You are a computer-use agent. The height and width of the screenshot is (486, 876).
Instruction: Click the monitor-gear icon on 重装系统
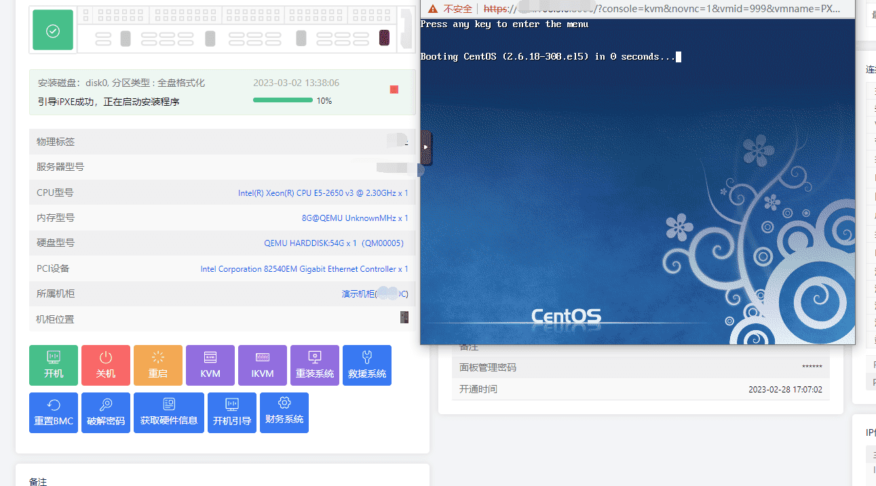pos(315,357)
